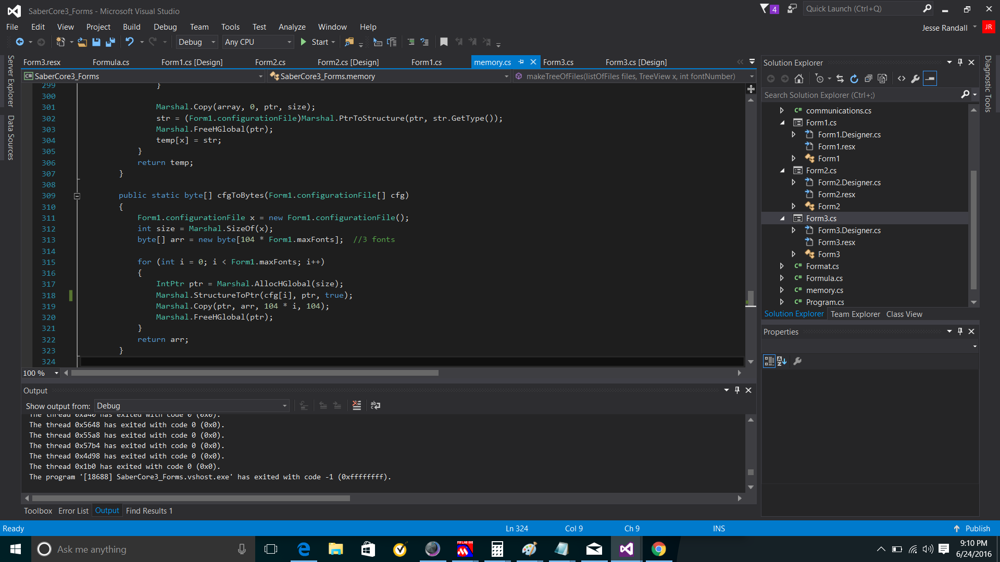The width and height of the screenshot is (1000, 562).
Task: Collapse the Form3.cs tree node
Action: pos(782,219)
